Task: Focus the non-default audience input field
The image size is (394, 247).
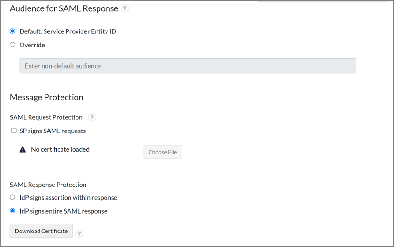Action: click(188, 66)
